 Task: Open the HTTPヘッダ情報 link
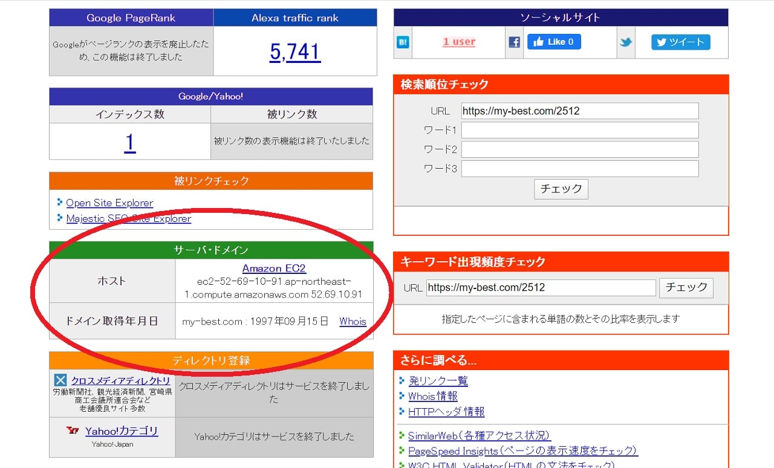click(x=446, y=412)
